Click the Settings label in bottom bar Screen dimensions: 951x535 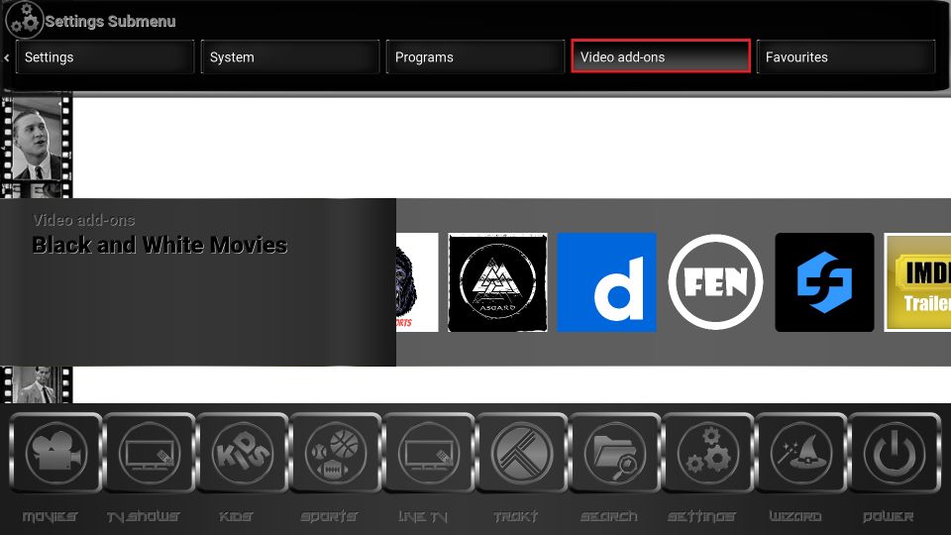[701, 516]
